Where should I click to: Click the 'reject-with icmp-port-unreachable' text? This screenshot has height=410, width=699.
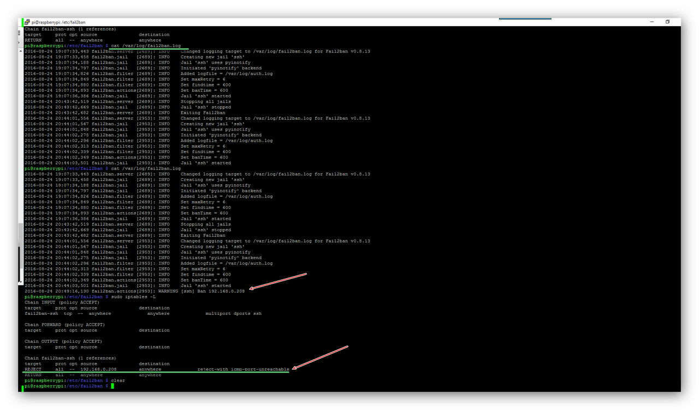pos(243,370)
